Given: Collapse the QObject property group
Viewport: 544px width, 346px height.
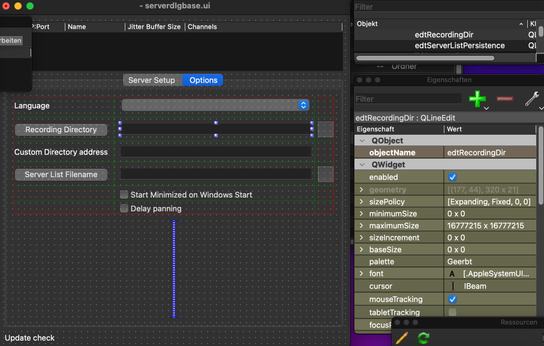Looking at the screenshot, I should 362,141.
